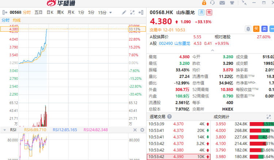The image size is (274, 160).
Task: Switch to 月K chart tab
Action: [x=71, y=12]
